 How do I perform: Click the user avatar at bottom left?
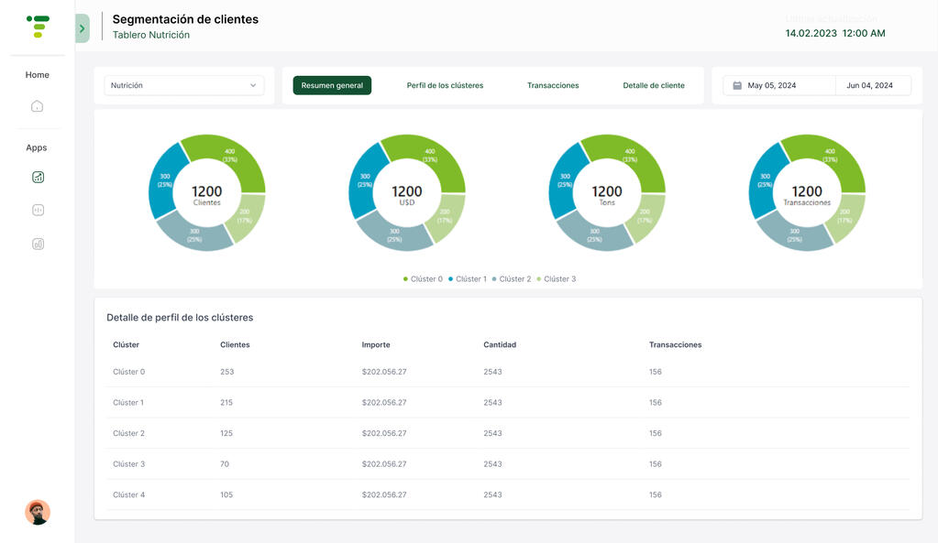pyautogui.click(x=38, y=512)
